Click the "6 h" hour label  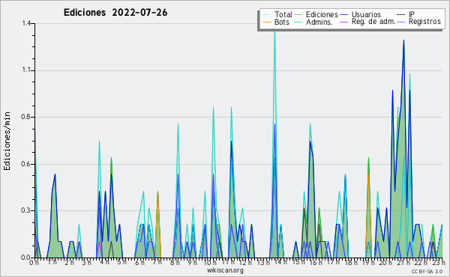(139, 263)
